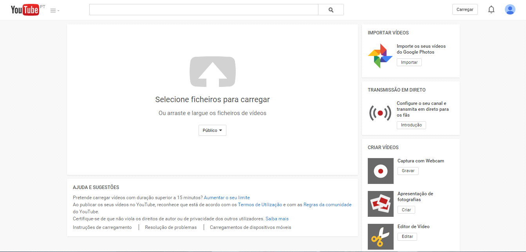Click the Editor de Vídeo title
The width and height of the screenshot is (526, 252).
pyautogui.click(x=414, y=227)
